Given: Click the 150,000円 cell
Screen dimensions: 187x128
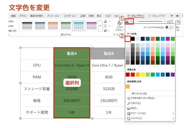Looking at the screenshot, I should (108, 101).
